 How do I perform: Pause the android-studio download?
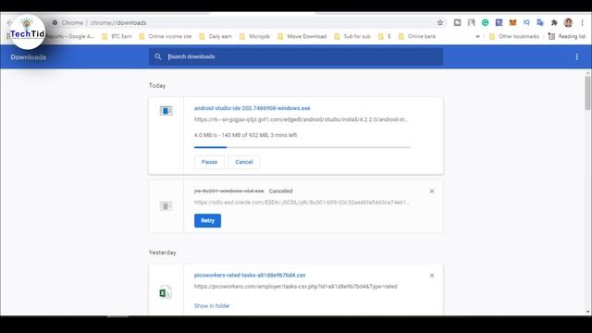point(209,162)
